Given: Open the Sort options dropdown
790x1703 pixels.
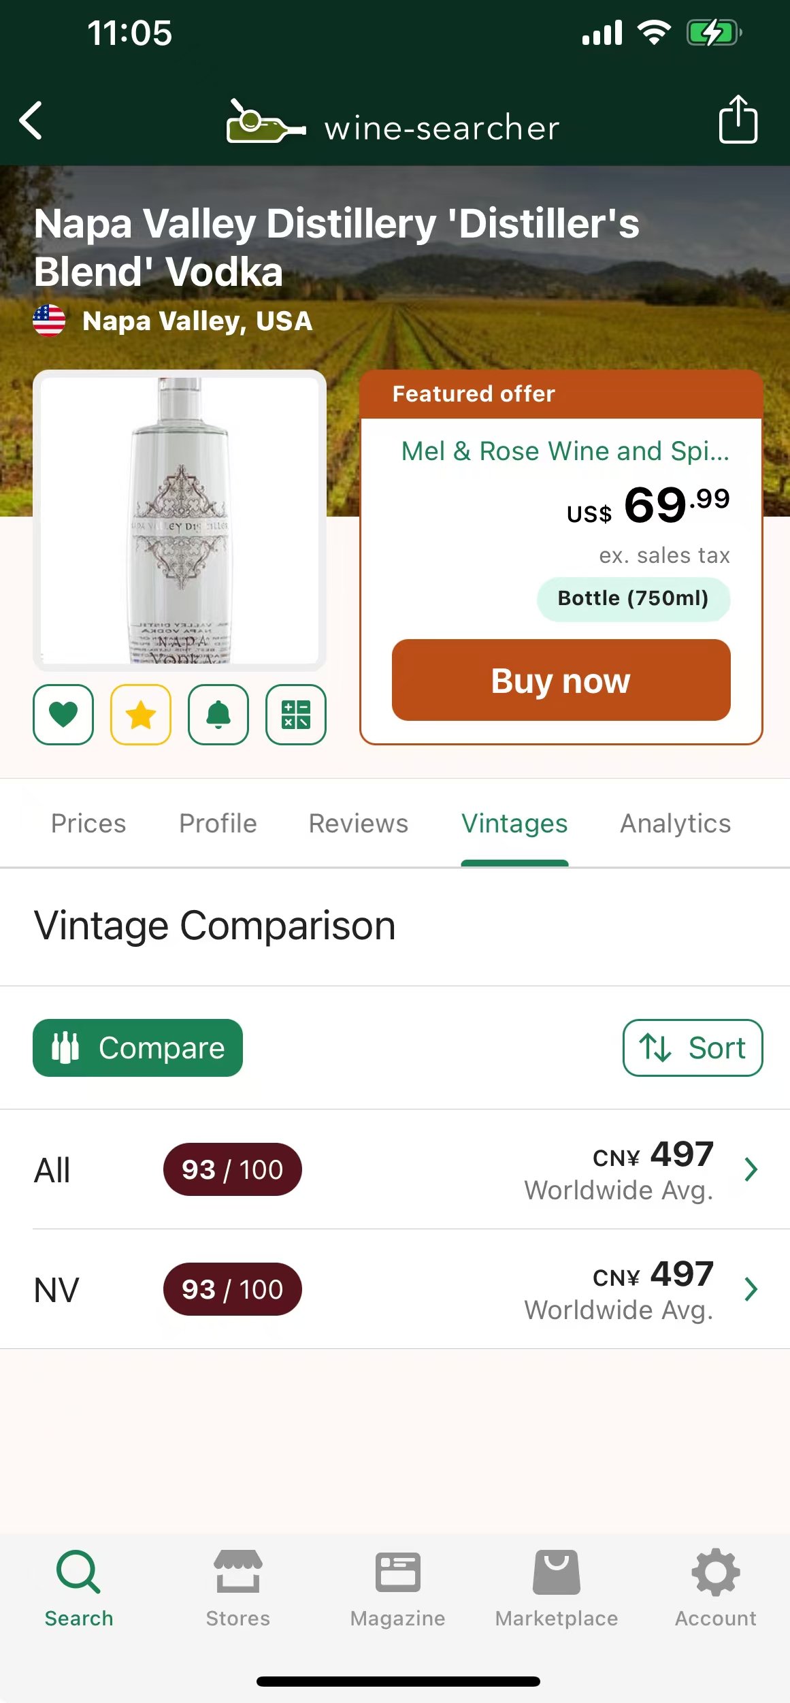Looking at the screenshot, I should coord(692,1048).
